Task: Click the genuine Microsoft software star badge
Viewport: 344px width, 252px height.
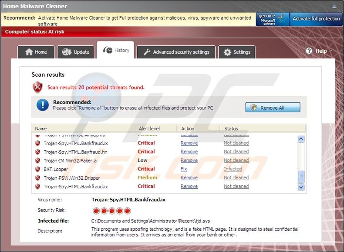Action: 273,19
